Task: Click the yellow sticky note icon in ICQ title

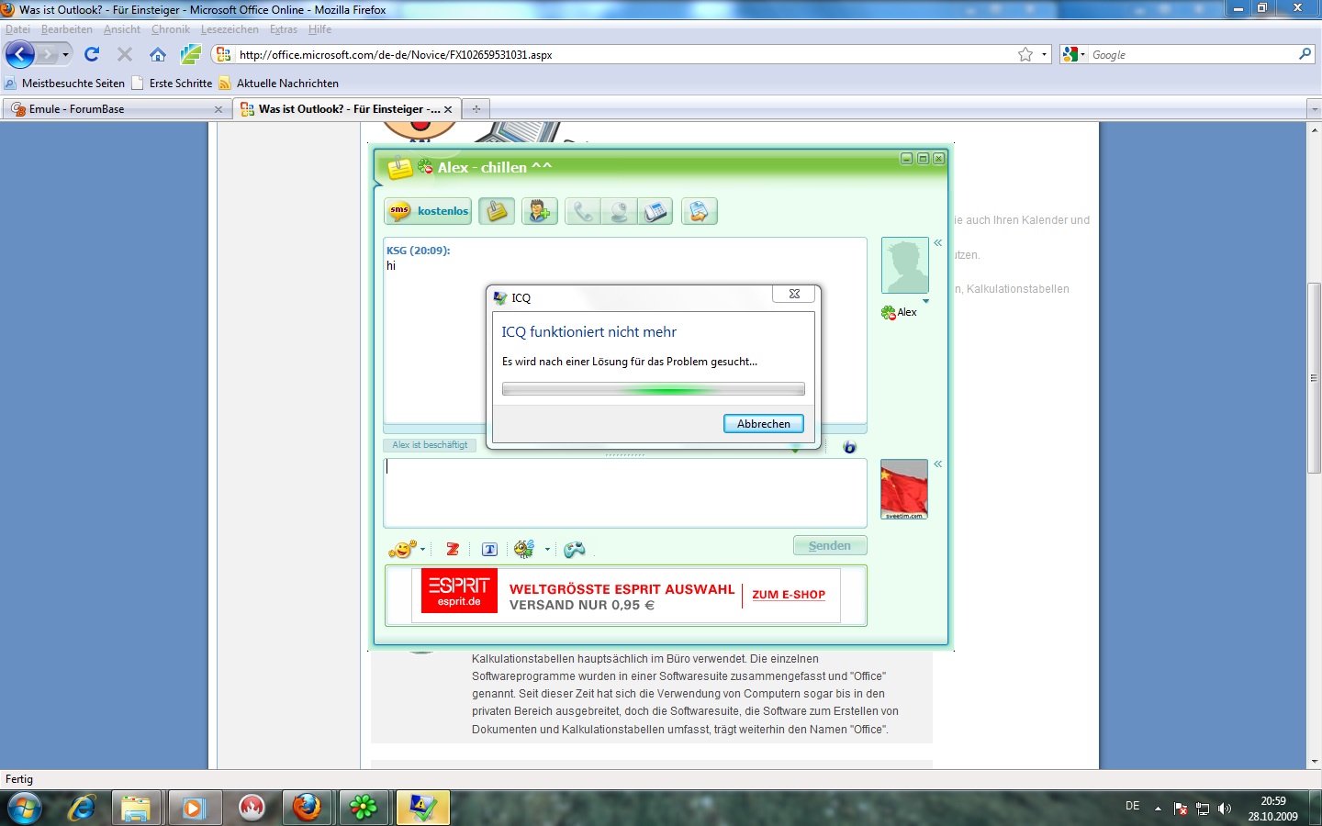Action: point(400,169)
